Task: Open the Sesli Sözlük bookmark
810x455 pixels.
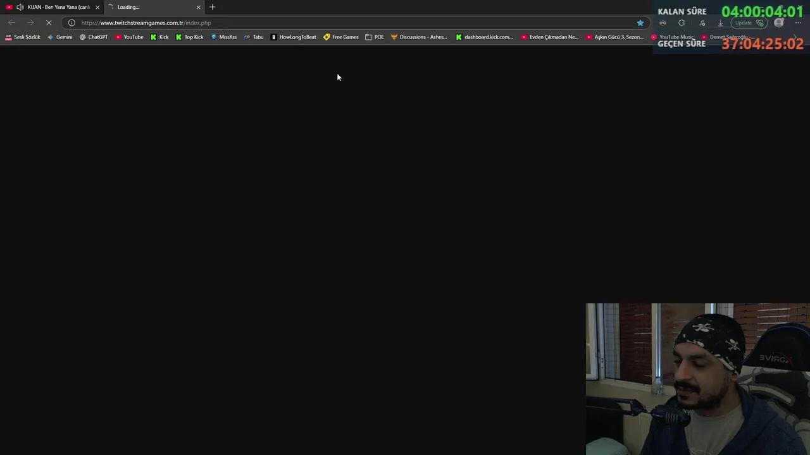Action: tap(22, 37)
